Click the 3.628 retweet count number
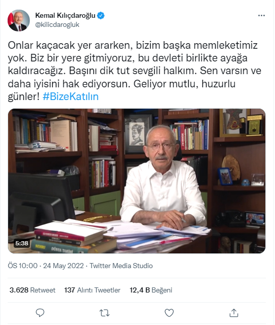 tap(19, 290)
